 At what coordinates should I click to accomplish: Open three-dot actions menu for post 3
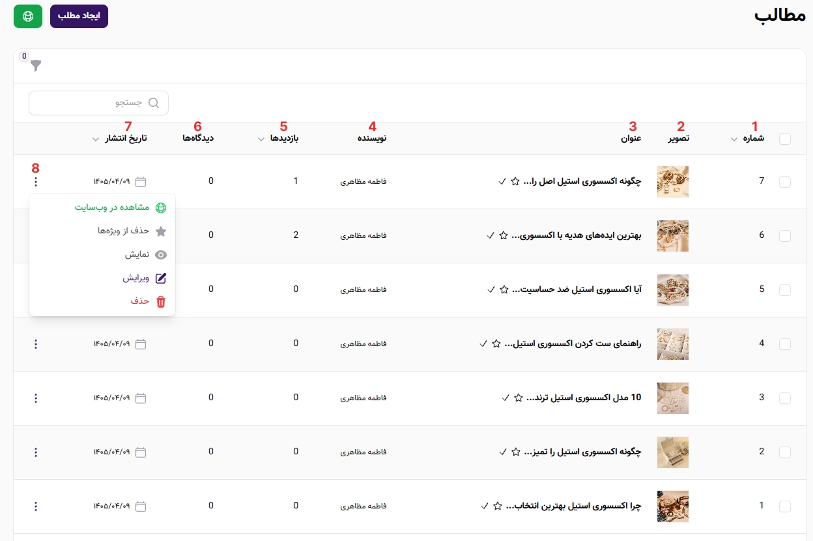click(36, 398)
